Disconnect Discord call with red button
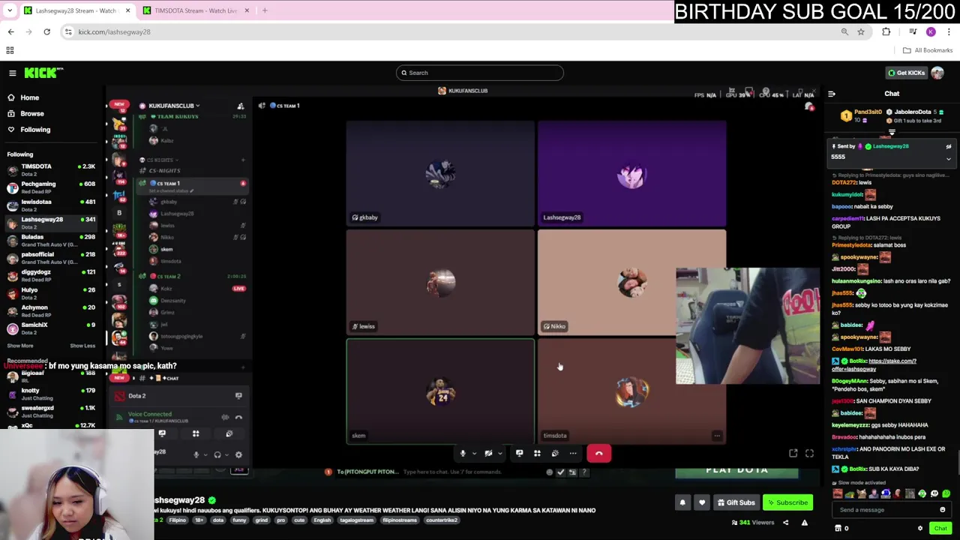 point(598,453)
